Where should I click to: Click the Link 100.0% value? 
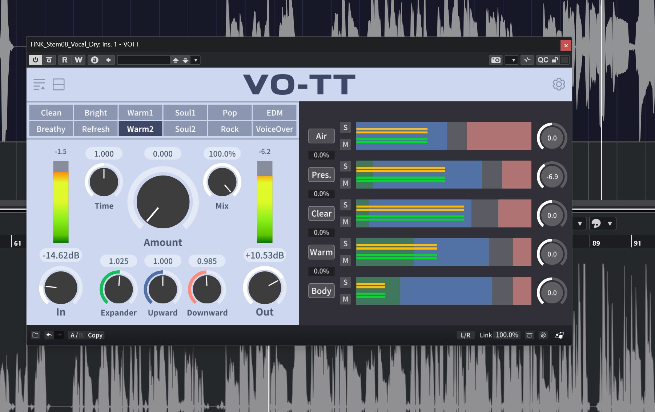click(507, 335)
